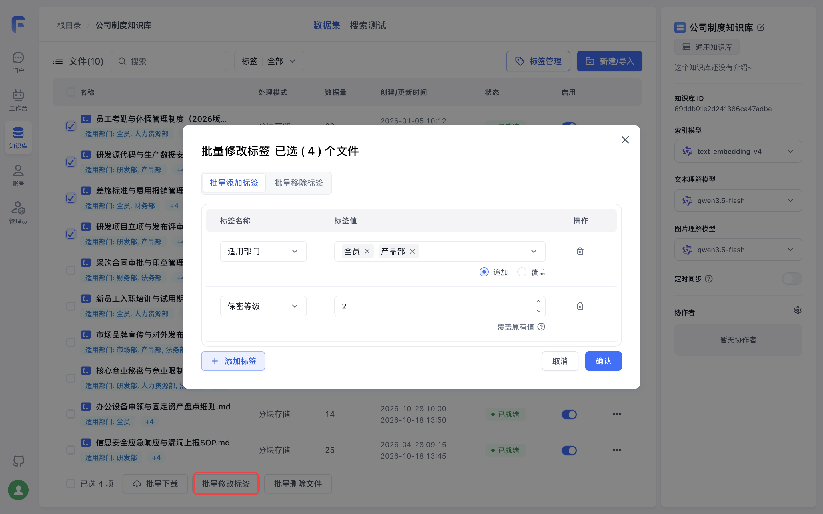The height and width of the screenshot is (514, 823).
Task: Click the 确认 button
Action: pyautogui.click(x=603, y=361)
